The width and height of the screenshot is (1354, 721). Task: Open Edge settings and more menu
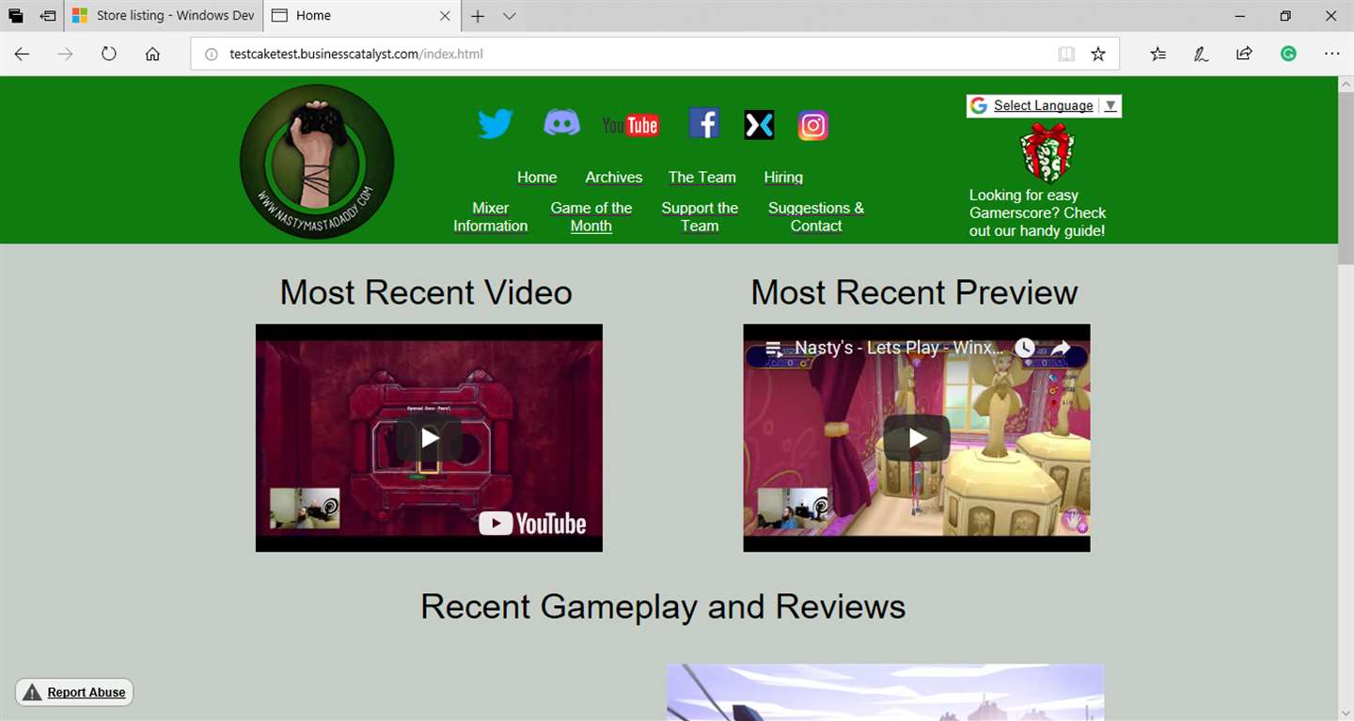(x=1331, y=54)
